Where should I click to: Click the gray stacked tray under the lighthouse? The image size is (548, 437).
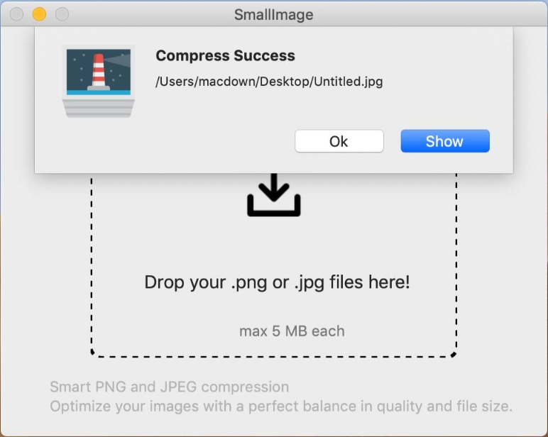point(99,109)
